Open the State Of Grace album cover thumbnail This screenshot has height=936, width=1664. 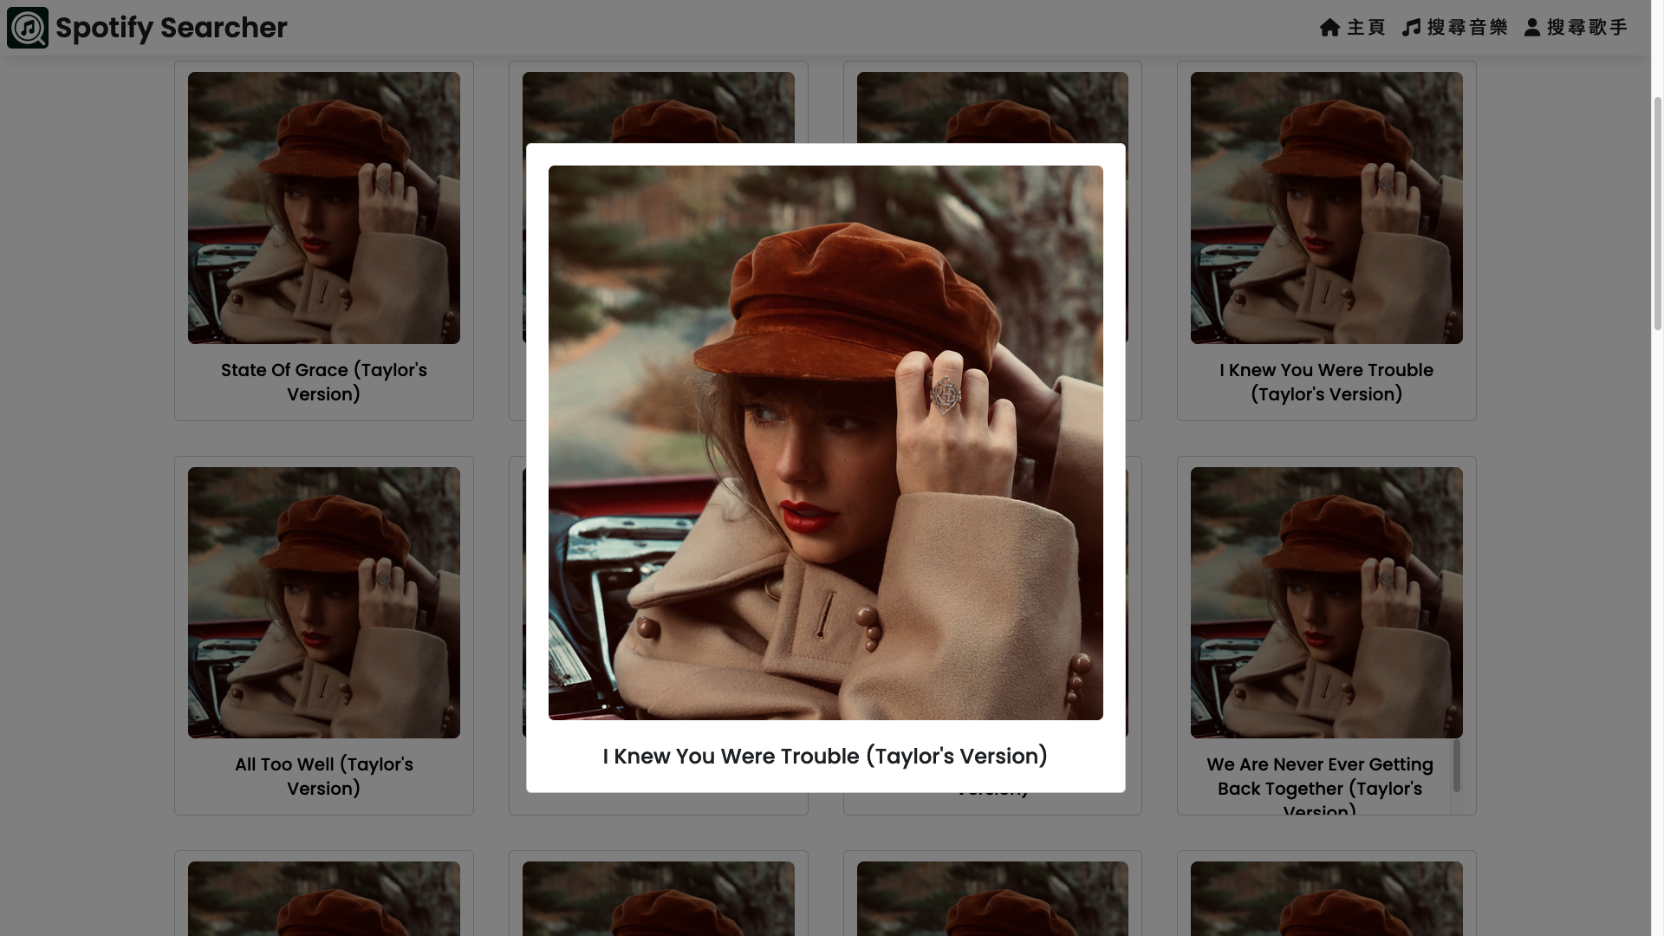324,208
